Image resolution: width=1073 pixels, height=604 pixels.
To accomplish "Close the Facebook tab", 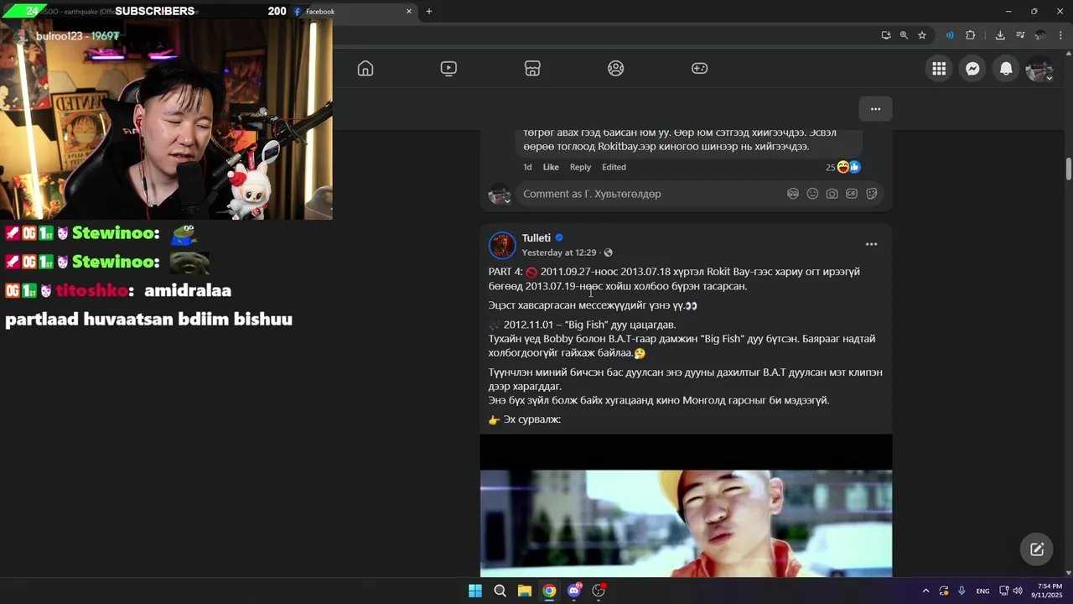I will tap(409, 12).
